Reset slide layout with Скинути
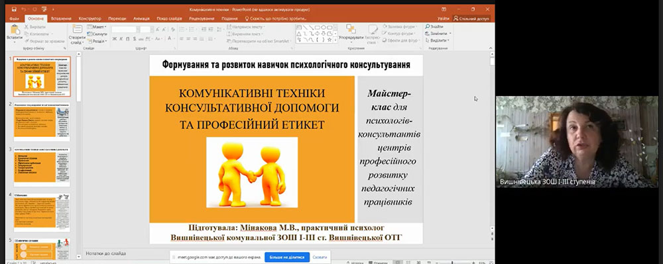 coord(97,34)
